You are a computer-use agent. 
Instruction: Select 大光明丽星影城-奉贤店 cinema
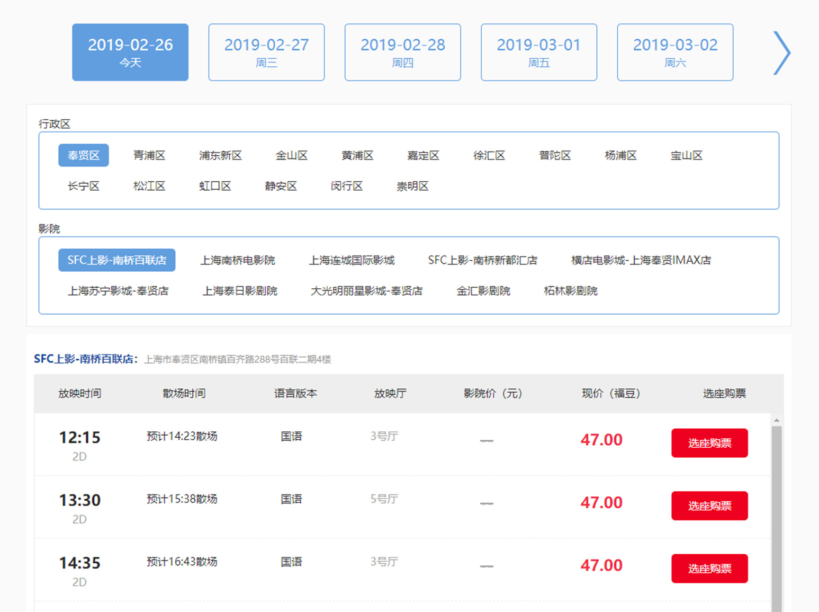(x=366, y=290)
